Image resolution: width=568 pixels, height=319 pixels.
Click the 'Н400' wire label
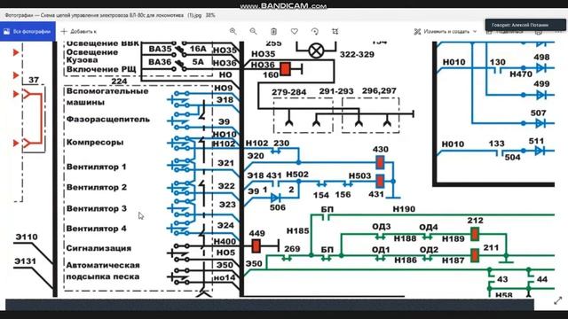tap(225, 242)
